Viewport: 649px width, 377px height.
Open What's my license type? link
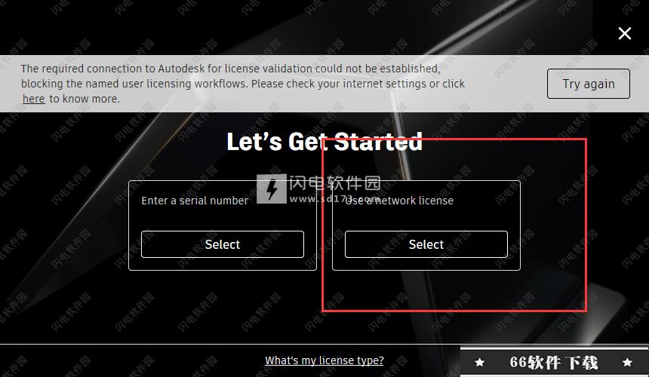(324, 360)
